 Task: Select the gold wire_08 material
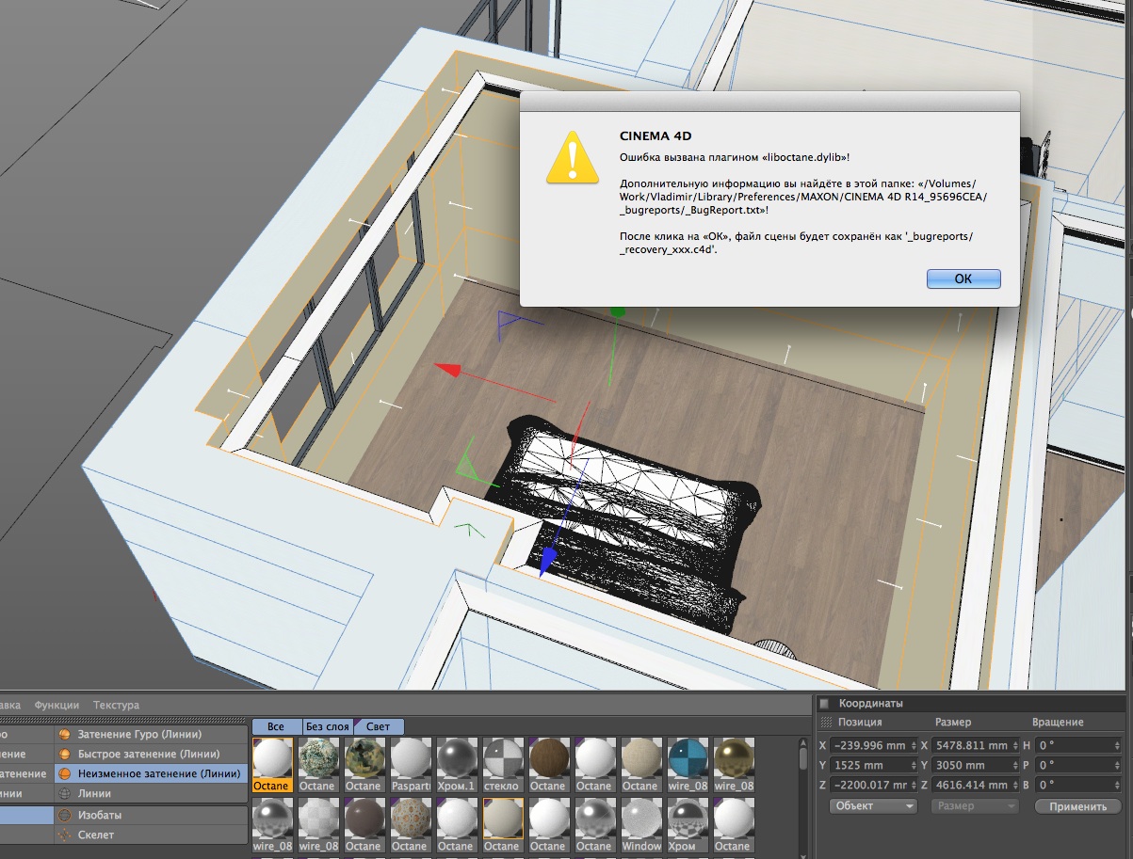click(x=733, y=764)
